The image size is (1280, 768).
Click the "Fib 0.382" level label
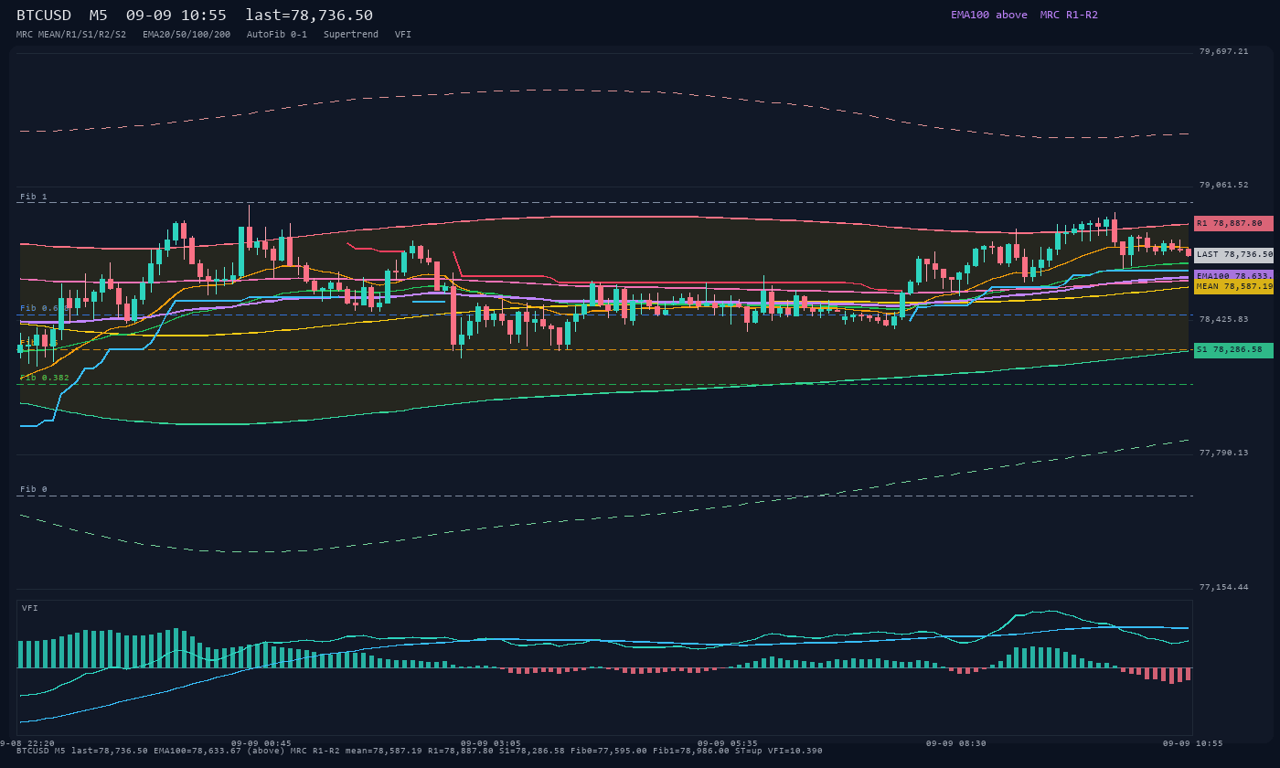pos(45,378)
